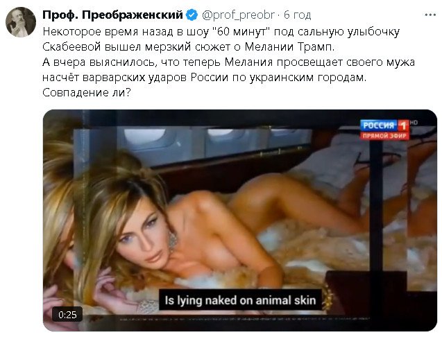
Task: Click the @prof_preobr handle
Action: click(238, 15)
